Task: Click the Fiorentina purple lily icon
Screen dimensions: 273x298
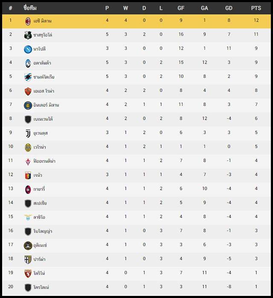Action: pos(28,161)
